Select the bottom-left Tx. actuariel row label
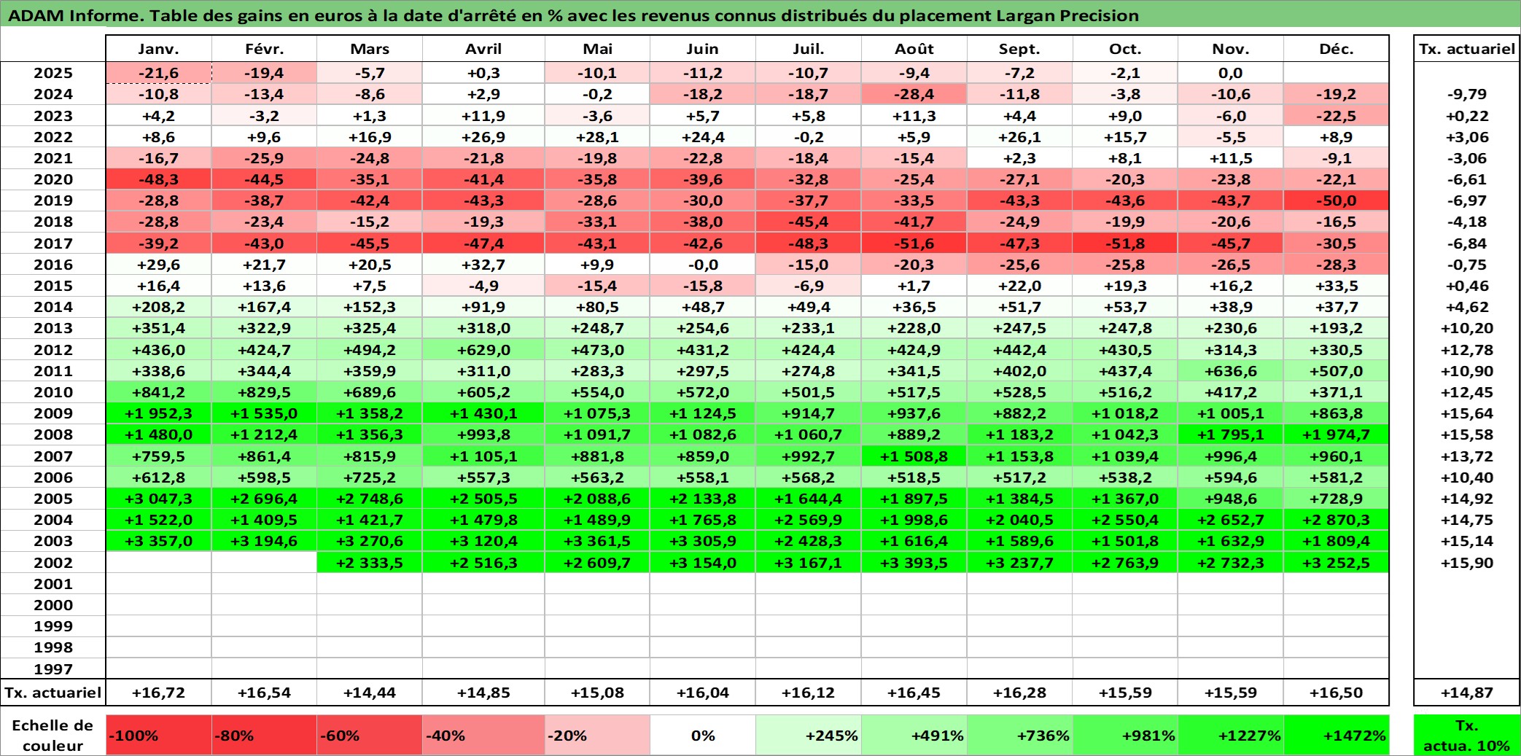 [53, 693]
